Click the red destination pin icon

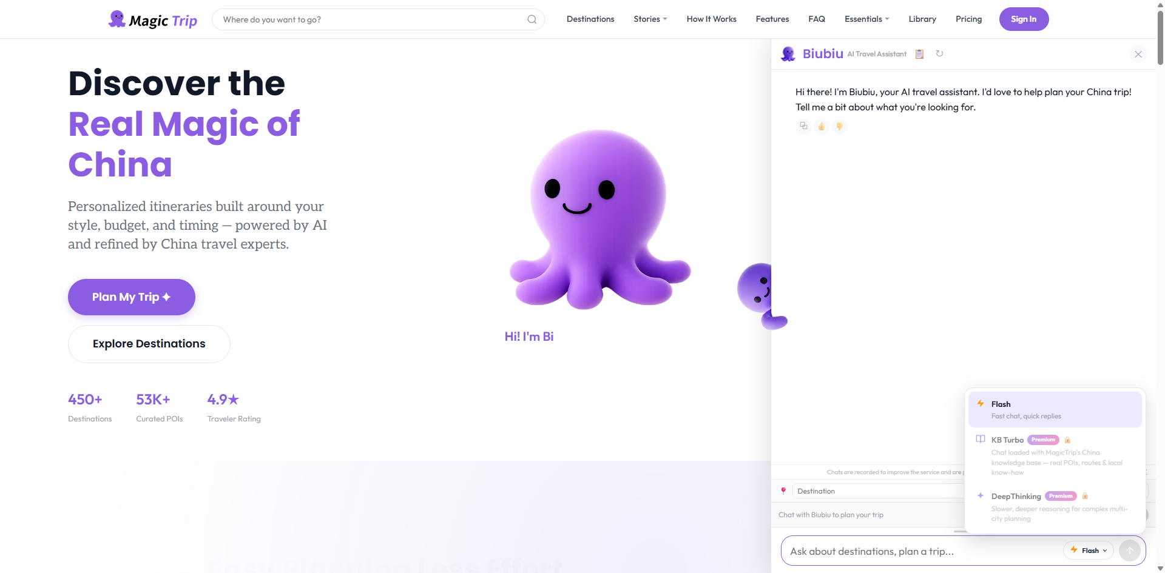pos(783,491)
